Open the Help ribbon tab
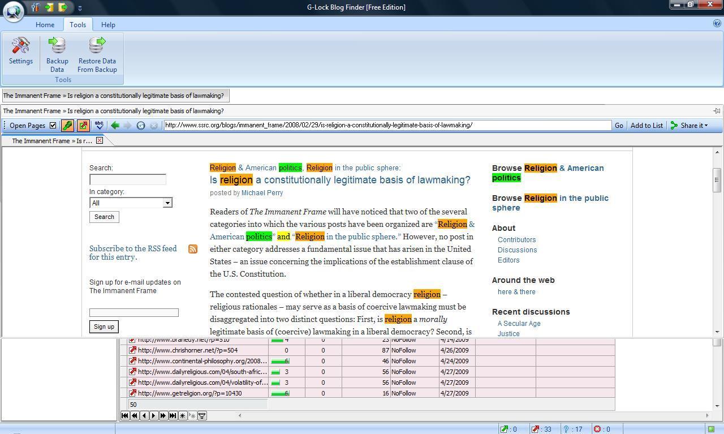The height and width of the screenshot is (434, 724). (x=108, y=25)
